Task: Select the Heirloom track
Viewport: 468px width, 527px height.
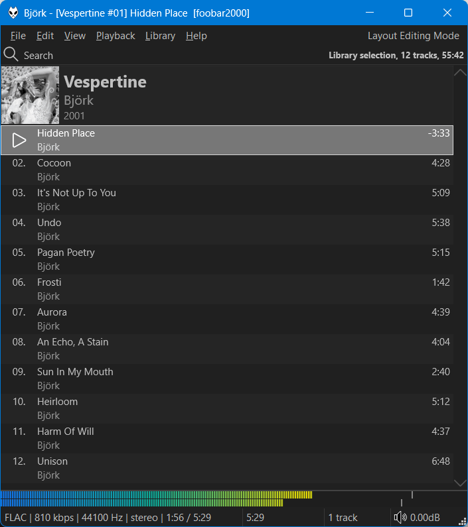Action: coord(227,408)
